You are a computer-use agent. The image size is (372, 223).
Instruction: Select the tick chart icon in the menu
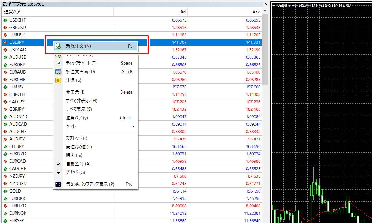[58, 64]
